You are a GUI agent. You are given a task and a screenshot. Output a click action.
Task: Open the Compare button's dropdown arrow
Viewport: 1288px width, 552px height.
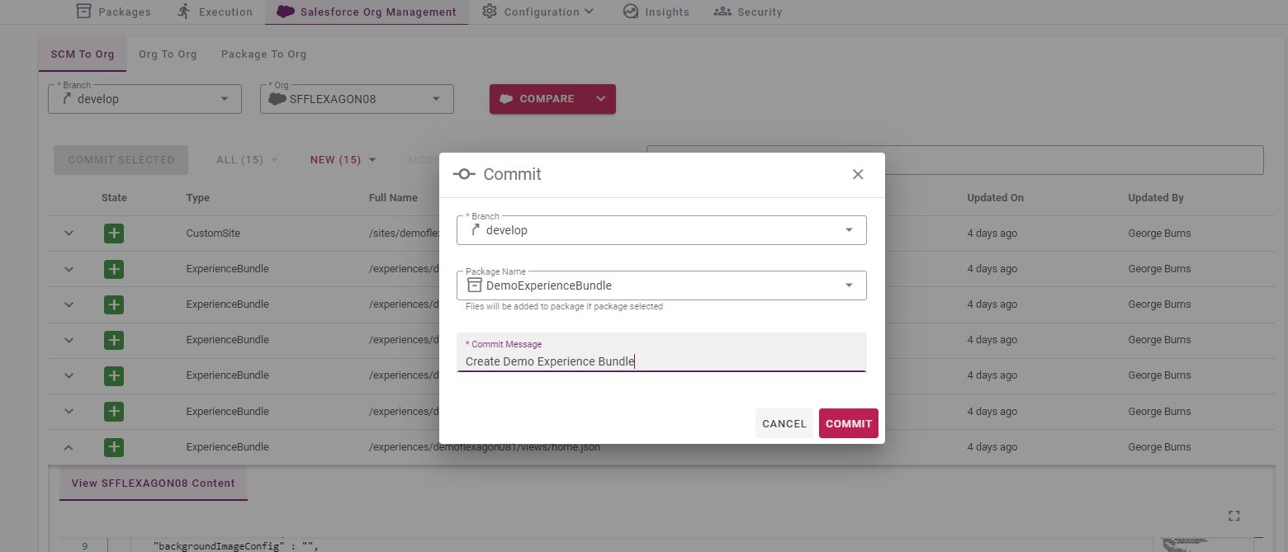[601, 99]
